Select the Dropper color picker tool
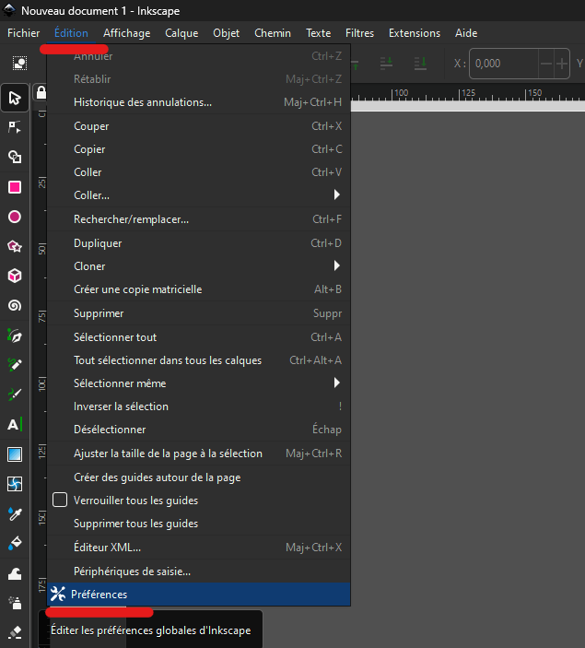This screenshot has height=648, width=585. click(x=15, y=513)
